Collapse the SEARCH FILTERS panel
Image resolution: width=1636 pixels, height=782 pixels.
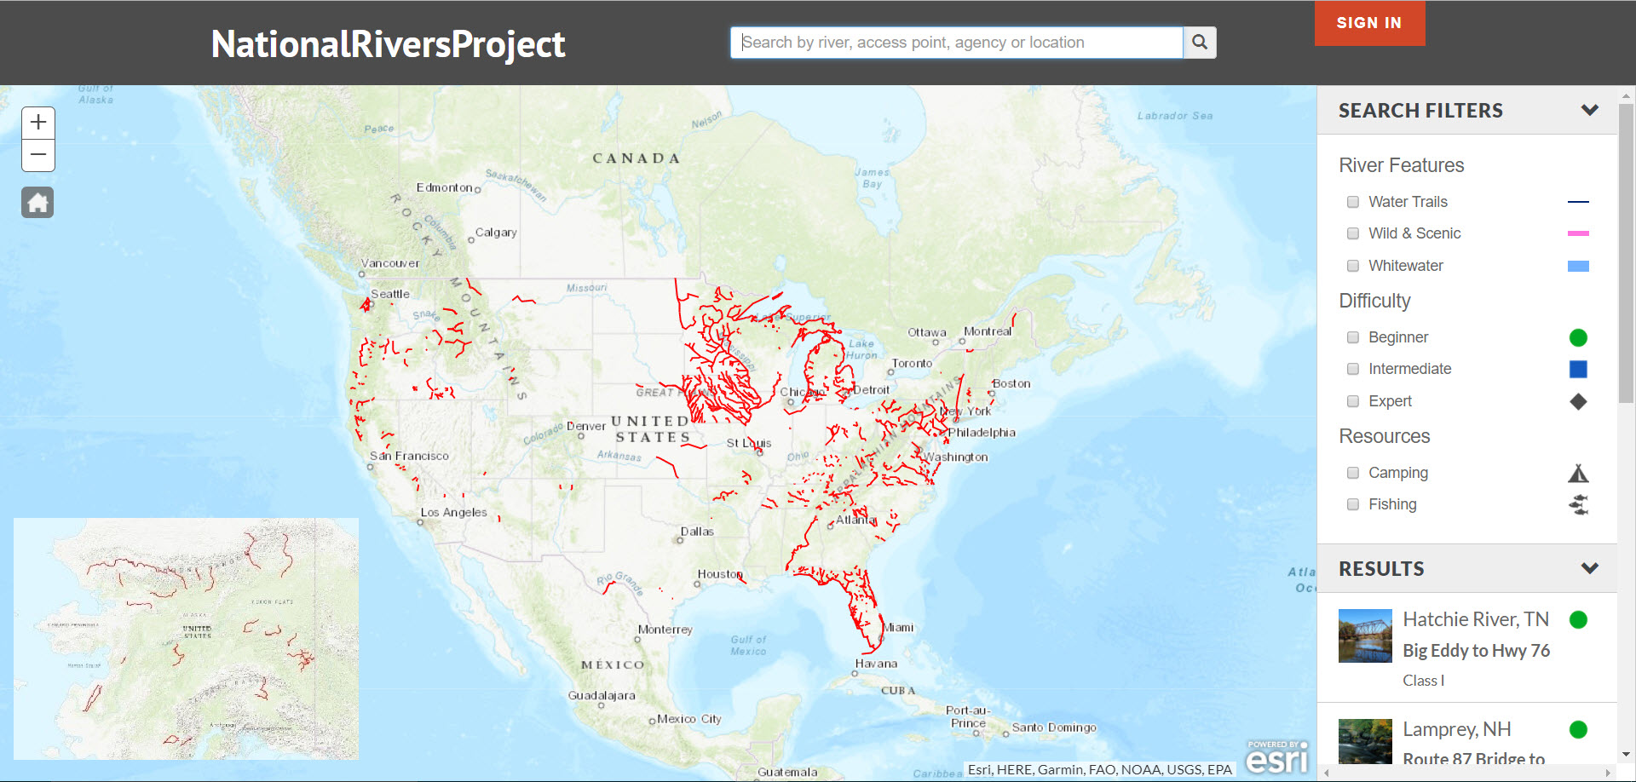1590,110
